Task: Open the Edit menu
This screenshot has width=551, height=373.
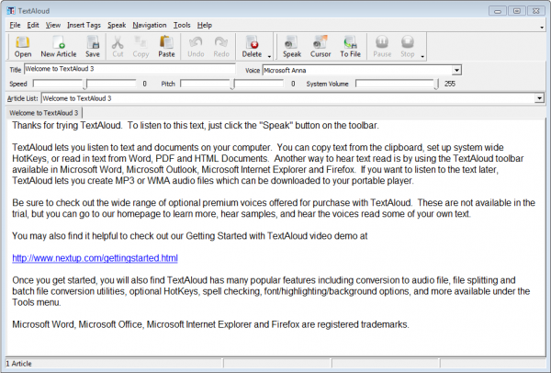Action: [x=33, y=25]
